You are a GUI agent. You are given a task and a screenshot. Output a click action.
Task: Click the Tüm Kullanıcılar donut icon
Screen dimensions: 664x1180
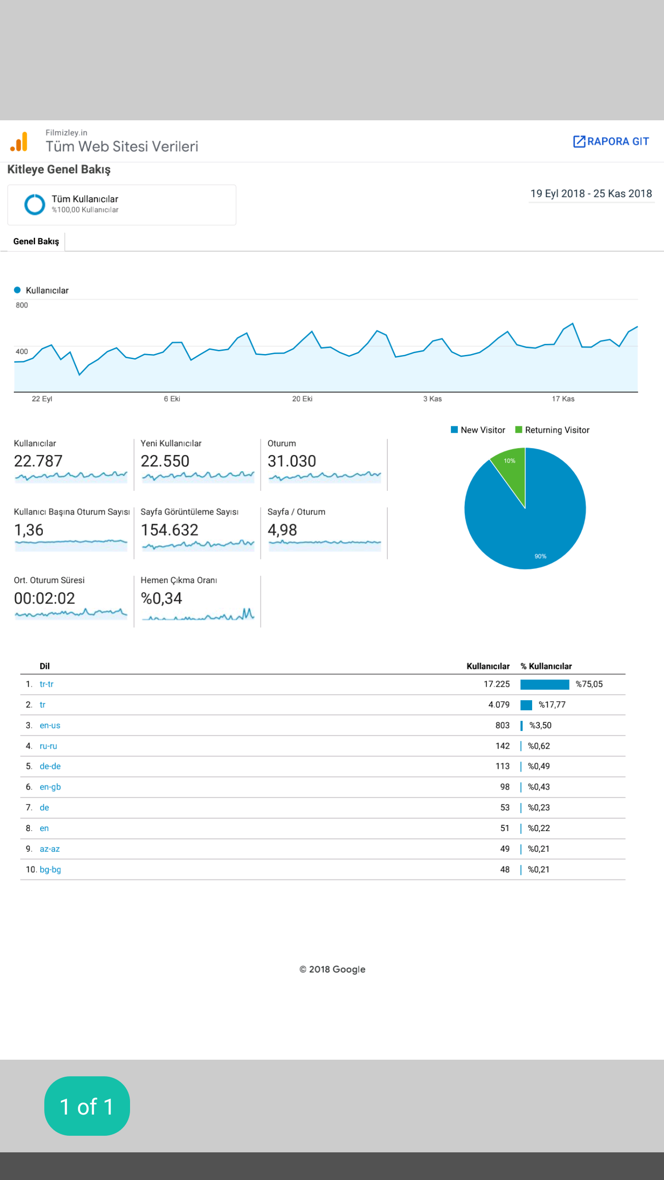coord(35,204)
